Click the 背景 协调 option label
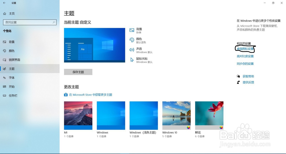286x154 pixels. point(139,31)
